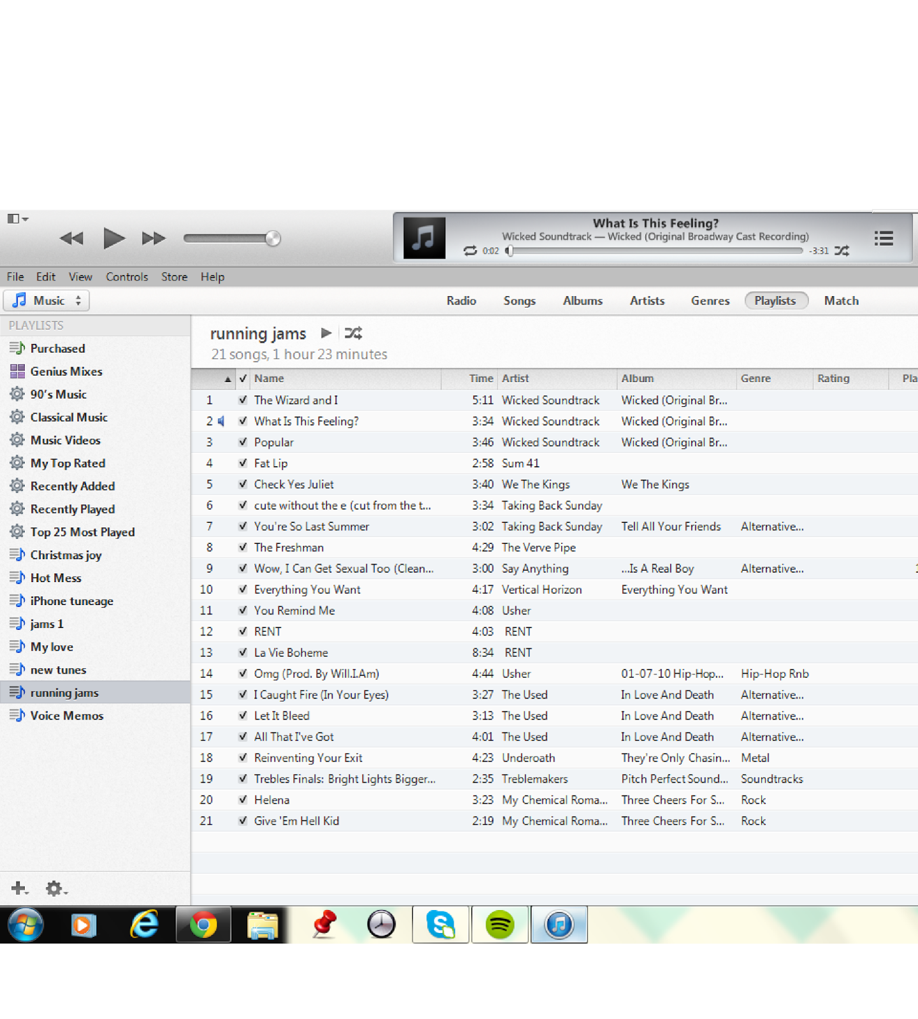Screen dimensions: 918x1019
Task: Uncheck the Helena song checkbox
Action: click(x=243, y=799)
